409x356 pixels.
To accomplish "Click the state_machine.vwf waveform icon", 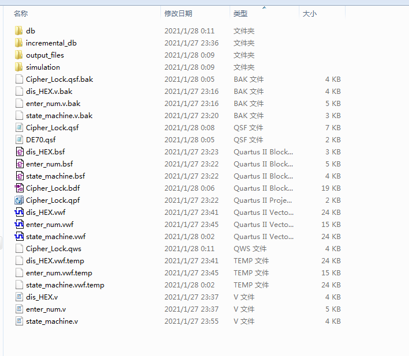I will pos(19,236).
